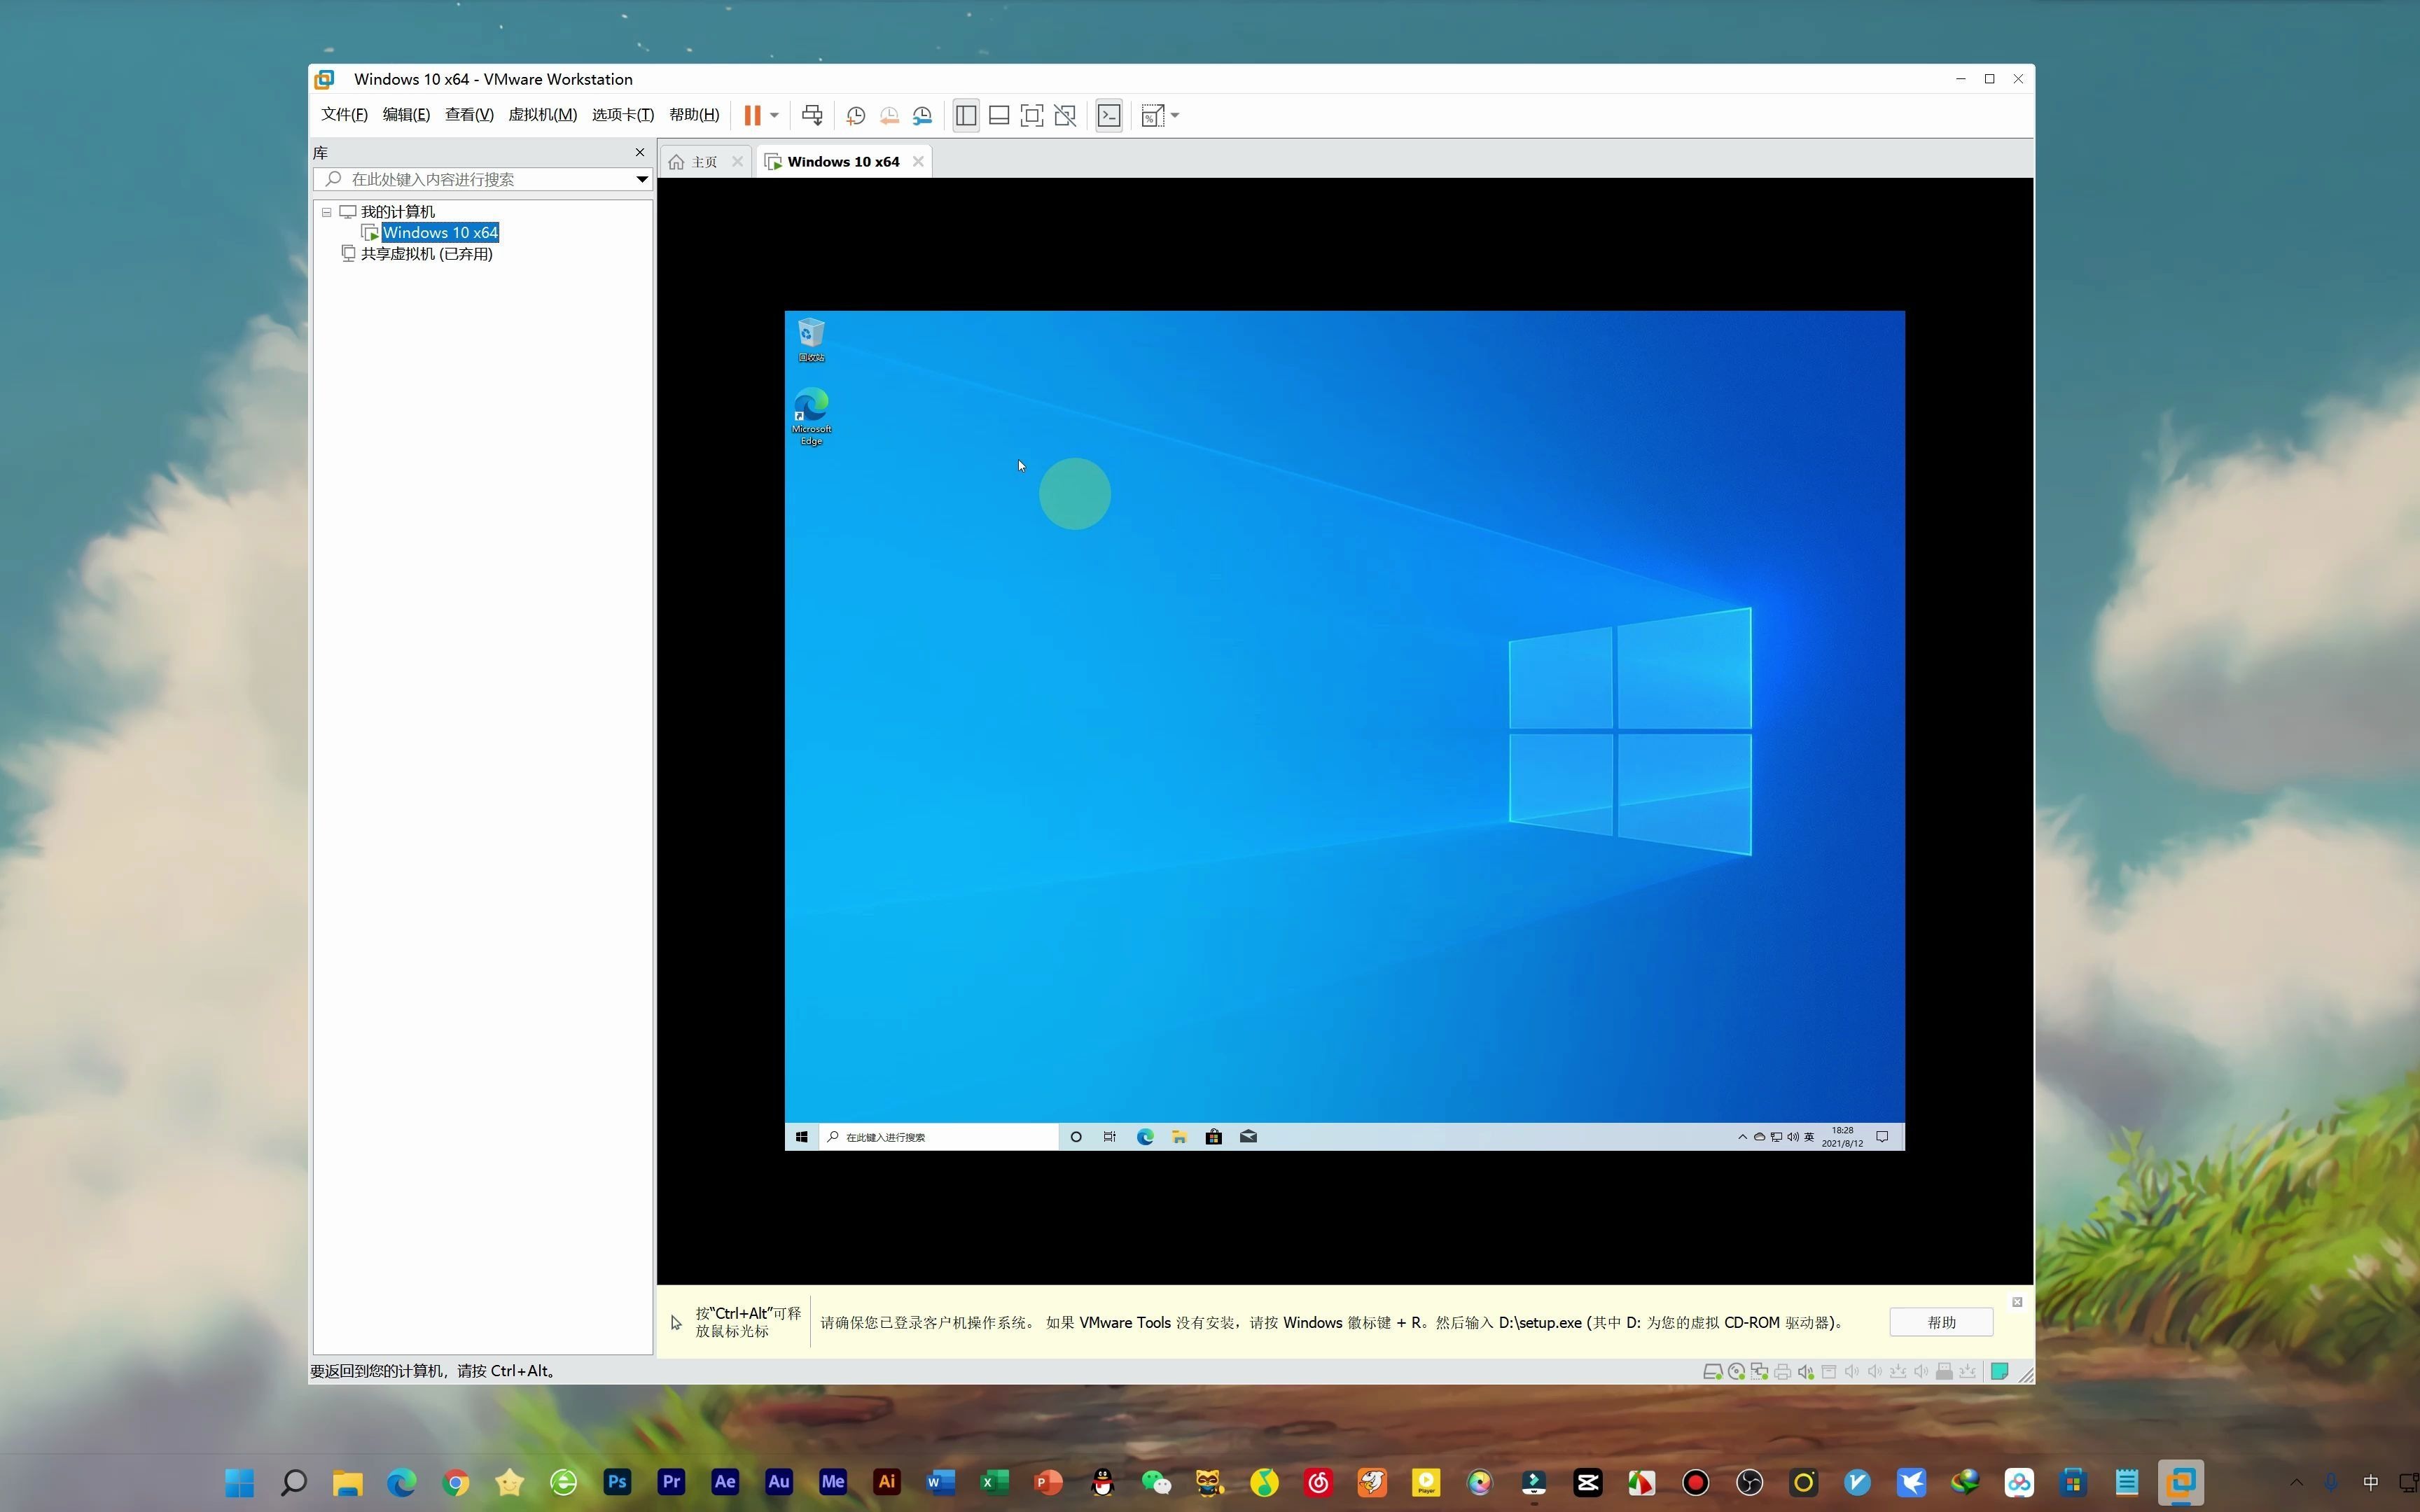
Task: Switch to Unity mode from the toolbar
Action: tap(1066, 116)
